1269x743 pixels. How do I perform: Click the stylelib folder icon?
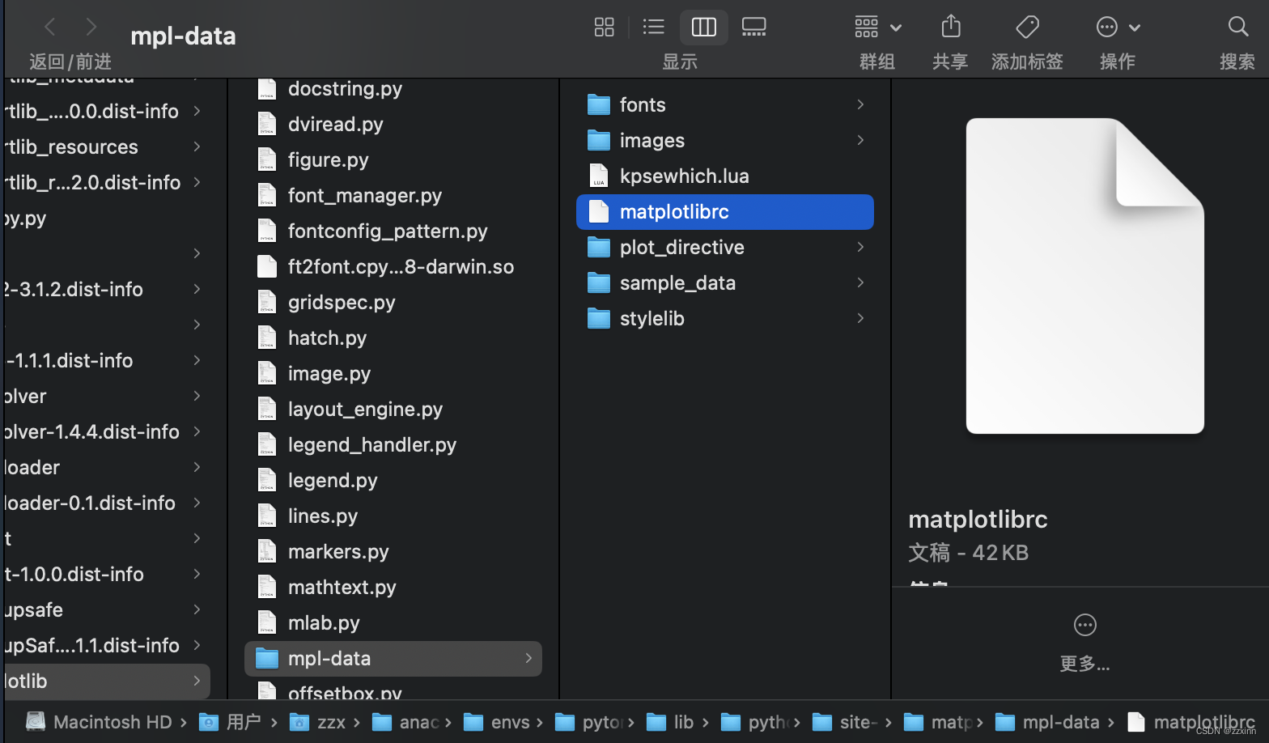pos(598,318)
